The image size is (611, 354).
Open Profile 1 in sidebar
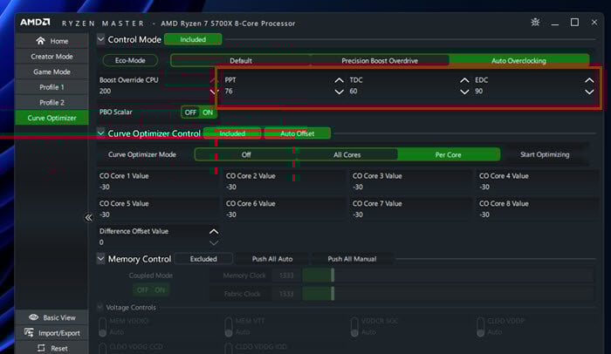click(51, 87)
